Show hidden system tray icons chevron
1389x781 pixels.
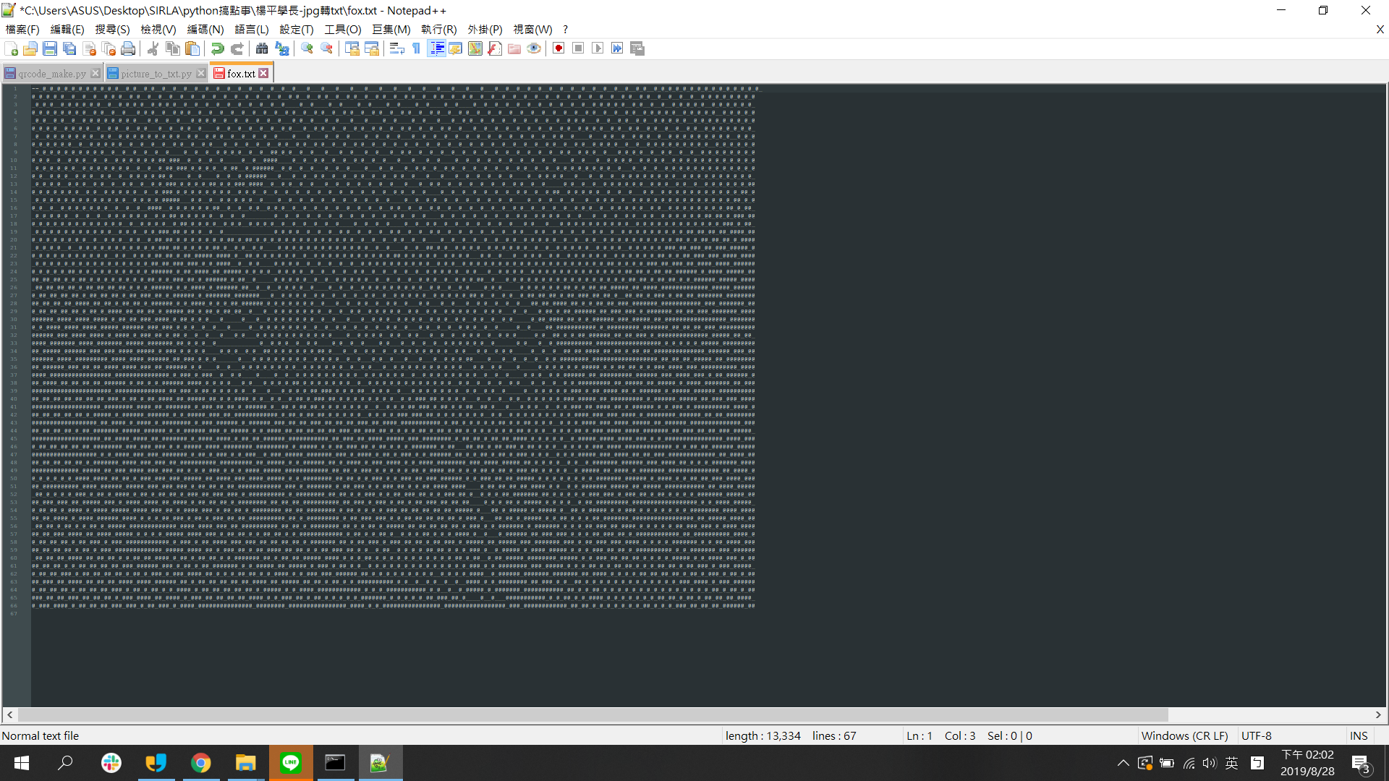tap(1123, 763)
